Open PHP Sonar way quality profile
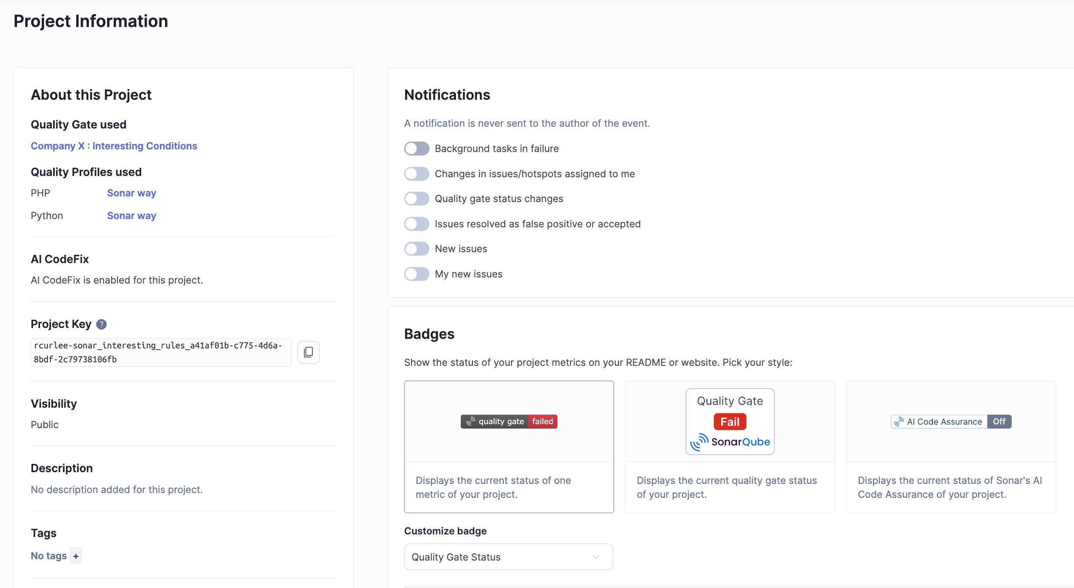The width and height of the screenshot is (1074, 588). (132, 193)
